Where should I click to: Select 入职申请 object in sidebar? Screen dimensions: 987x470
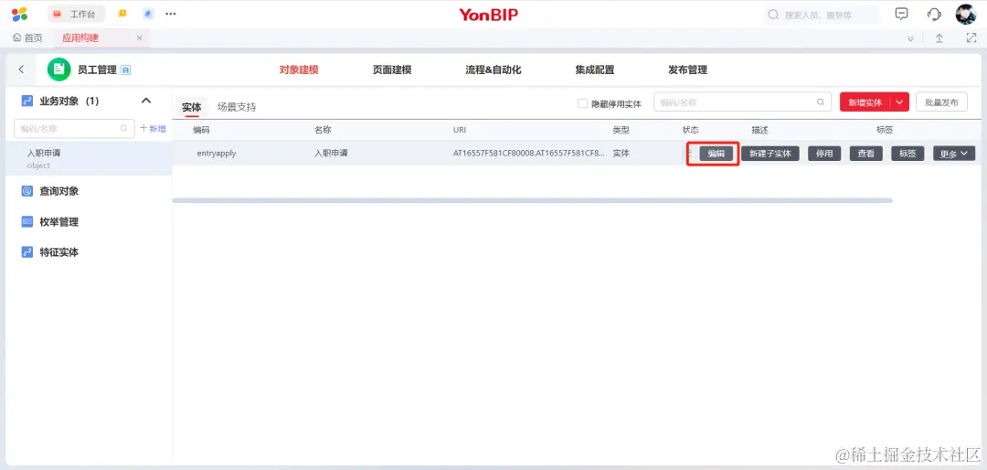pyautogui.click(x=86, y=158)
